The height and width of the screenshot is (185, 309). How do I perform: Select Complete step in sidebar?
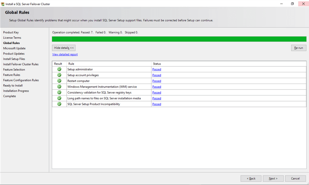[10, 96]
